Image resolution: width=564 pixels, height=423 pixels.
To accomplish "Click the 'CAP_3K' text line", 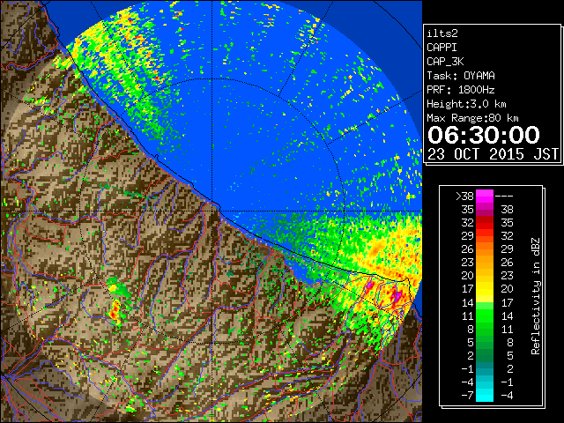I will coord(445,62).
